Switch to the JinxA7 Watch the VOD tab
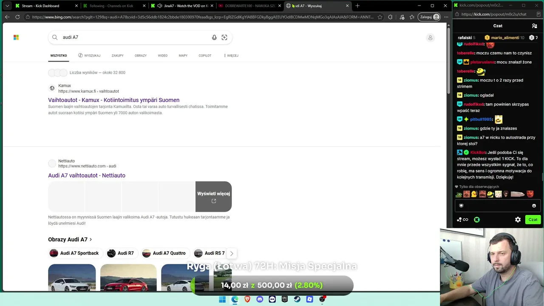Image resolution: width=544 pixels, height=306 pixels. tap(182, 6)
